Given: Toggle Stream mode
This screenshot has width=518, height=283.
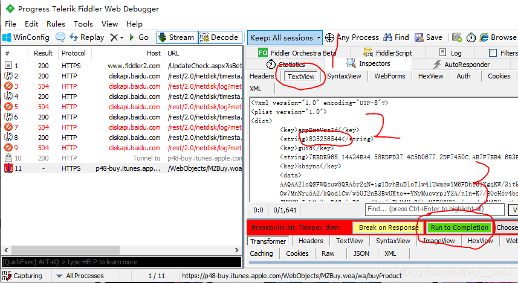Looking at the screenshot, I should coord(177,37).
